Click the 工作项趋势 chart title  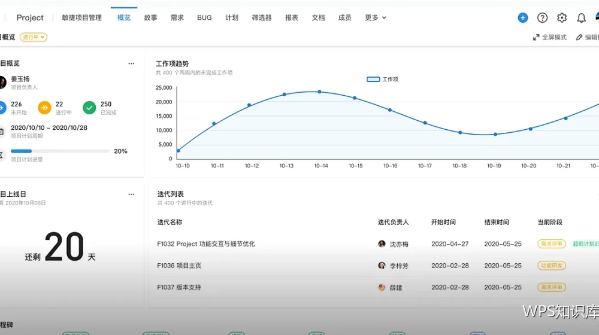click(172, 64)
